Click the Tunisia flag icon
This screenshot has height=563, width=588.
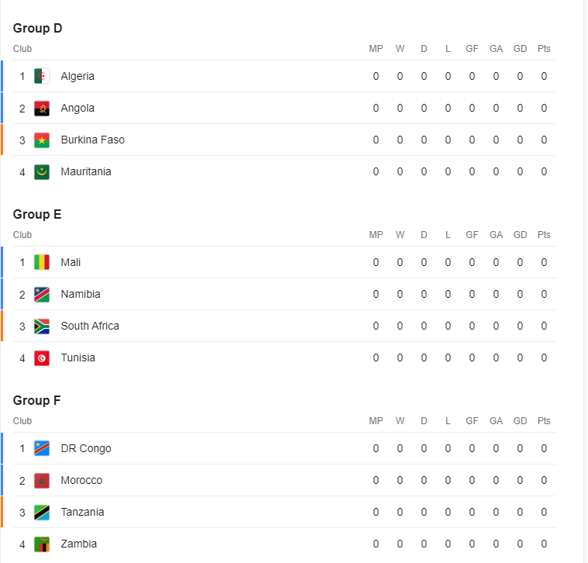(x=42, y=358)
